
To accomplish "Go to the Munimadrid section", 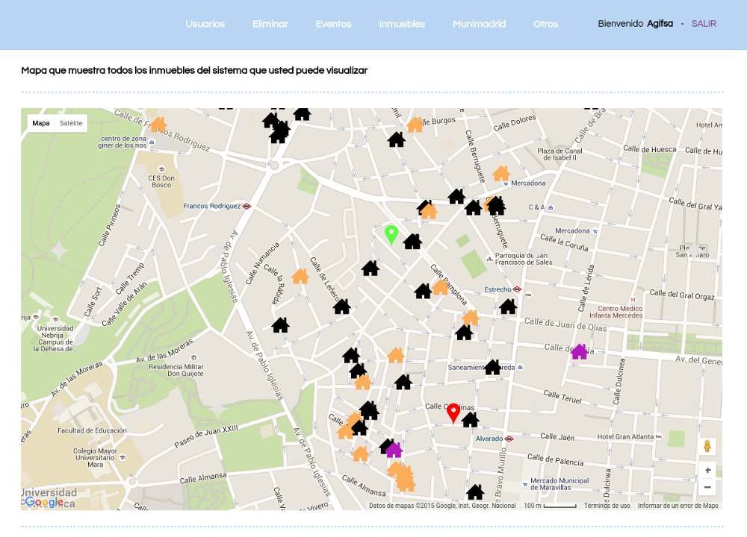I will pos(479,24).
